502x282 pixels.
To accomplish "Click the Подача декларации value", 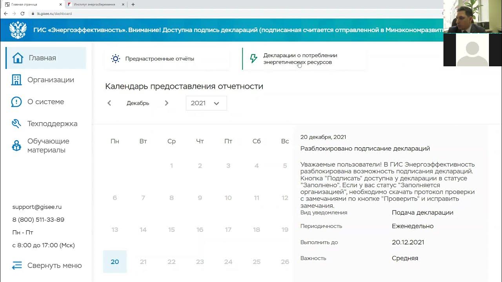I will tap(422, 213).
